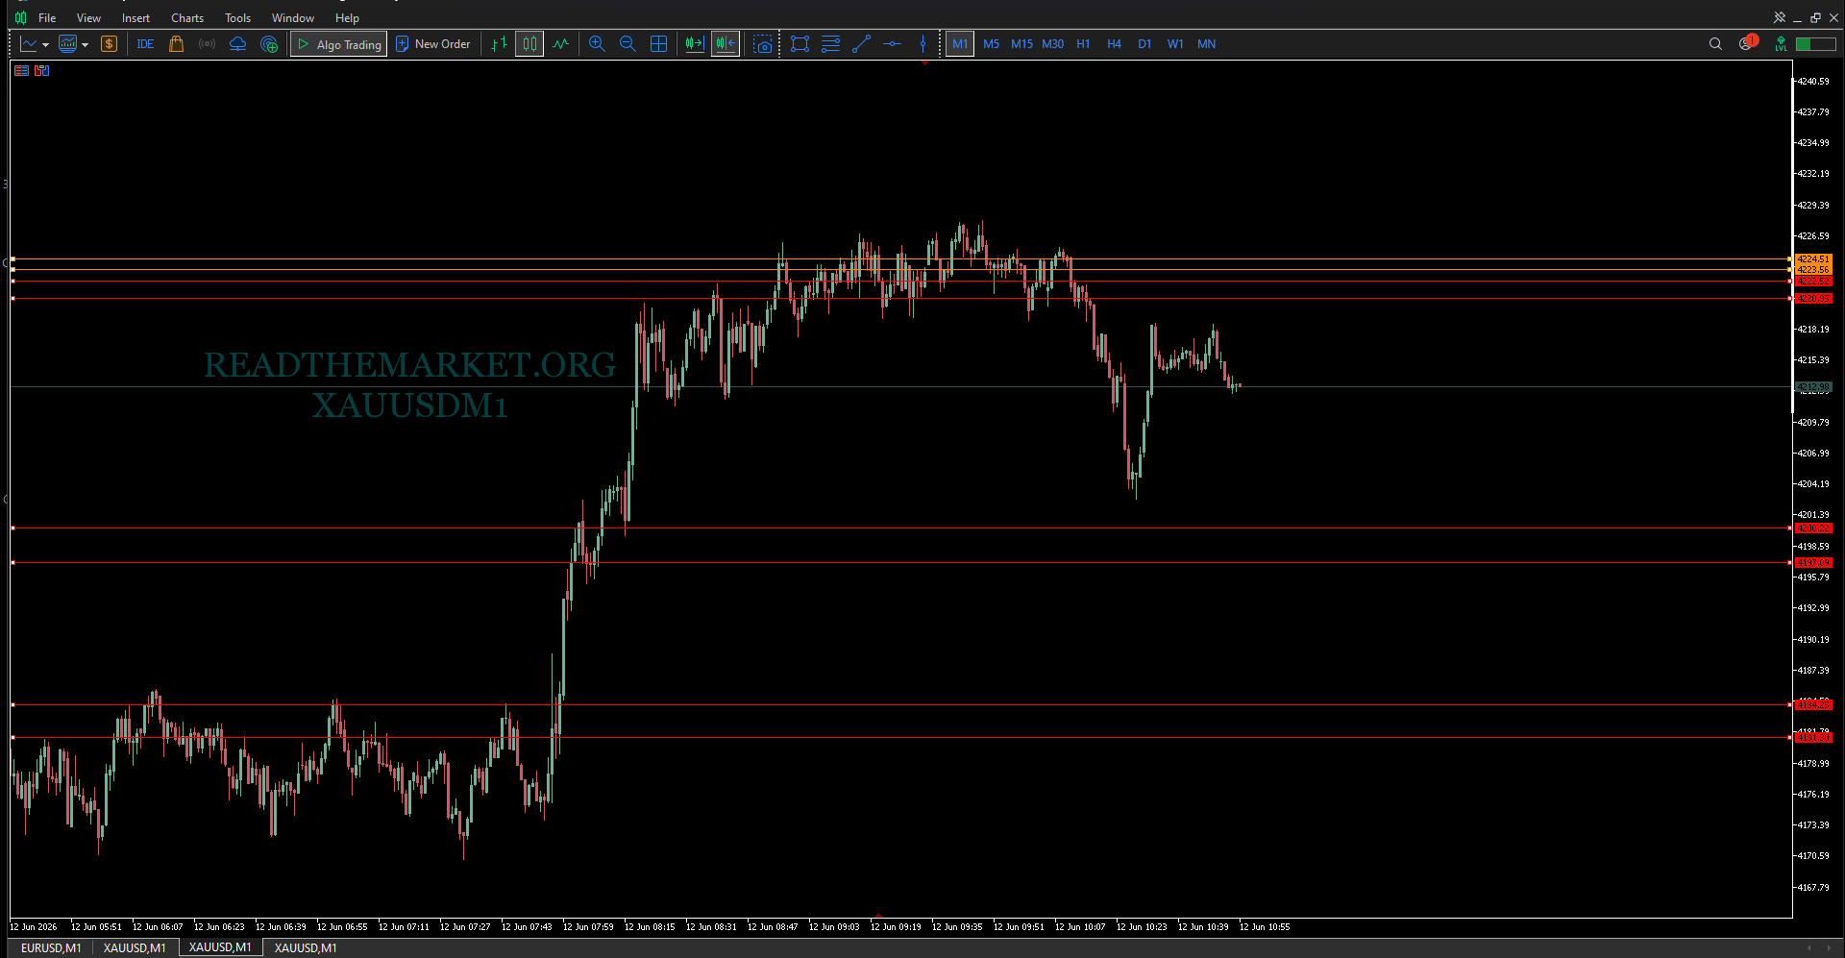Click the connection status green bar
The width and height of the screenshot is (1845, 958).
(1815, 44)
